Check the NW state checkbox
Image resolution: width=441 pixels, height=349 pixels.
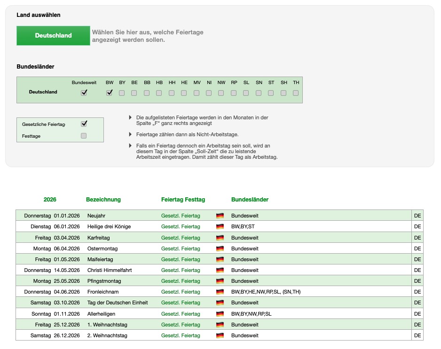click(221, 93)
